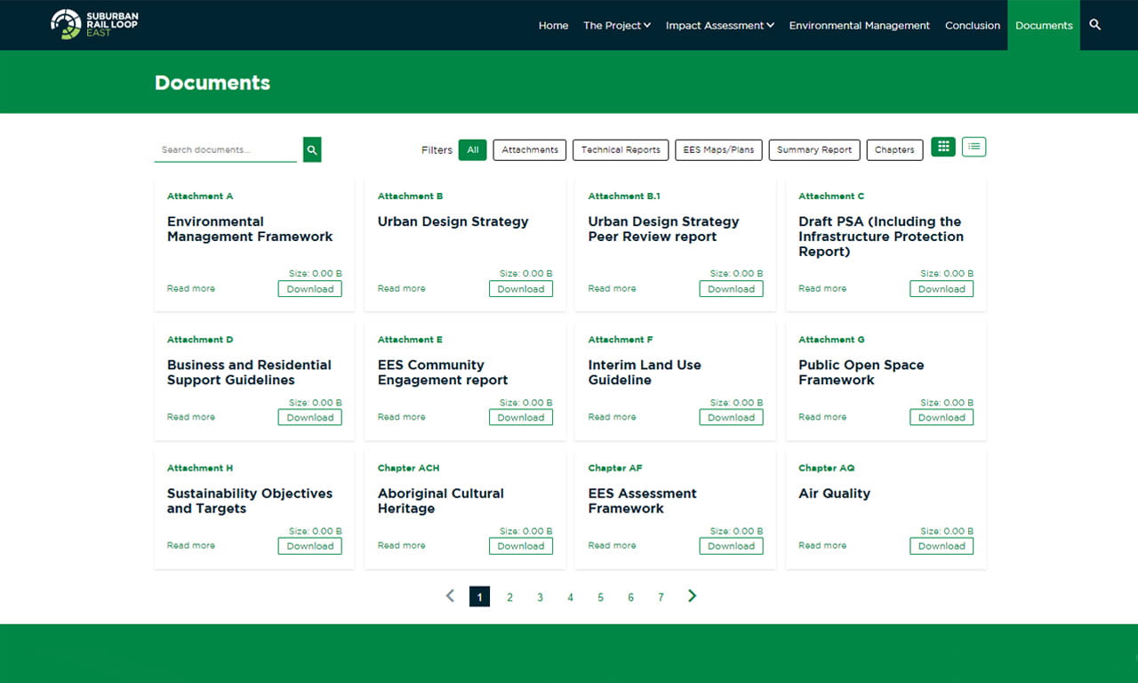Filter by Technical Reports

(x=621, y=149)
